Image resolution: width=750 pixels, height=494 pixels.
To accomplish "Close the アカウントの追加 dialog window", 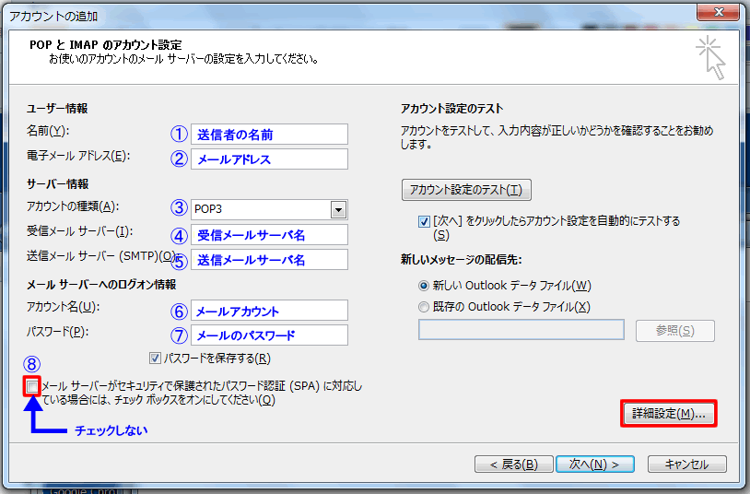I will click(718, 12).
